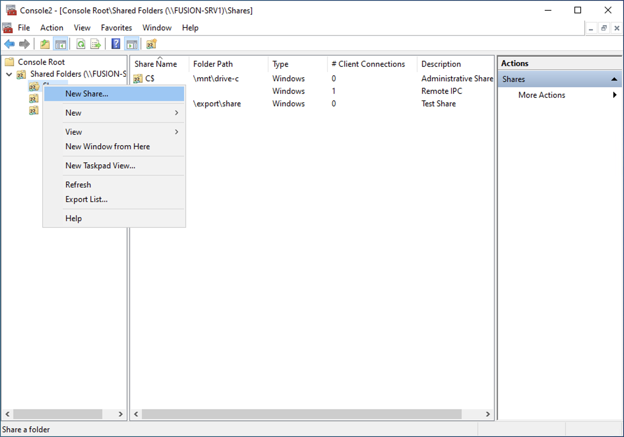This screenshot has height=437, width=624.
Task: Choose New Share... from the context menu
Action: coord(87,94)
